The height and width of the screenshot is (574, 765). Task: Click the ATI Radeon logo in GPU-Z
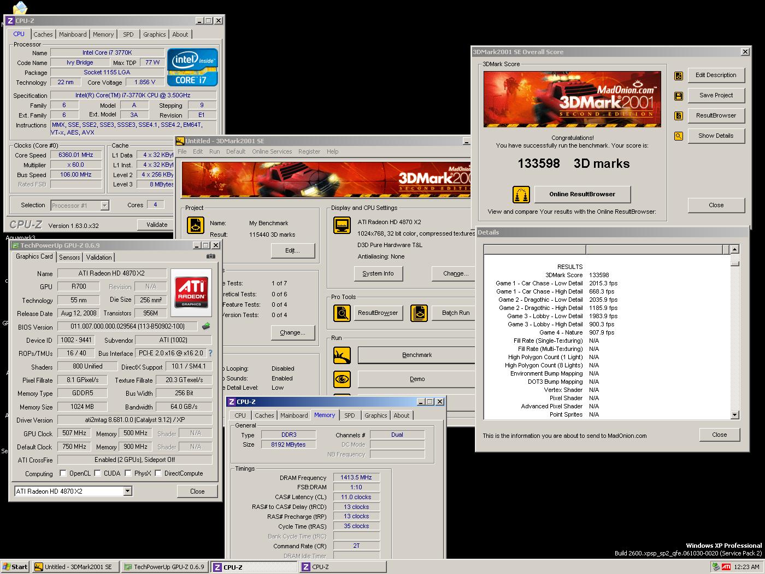pos(191,292)
